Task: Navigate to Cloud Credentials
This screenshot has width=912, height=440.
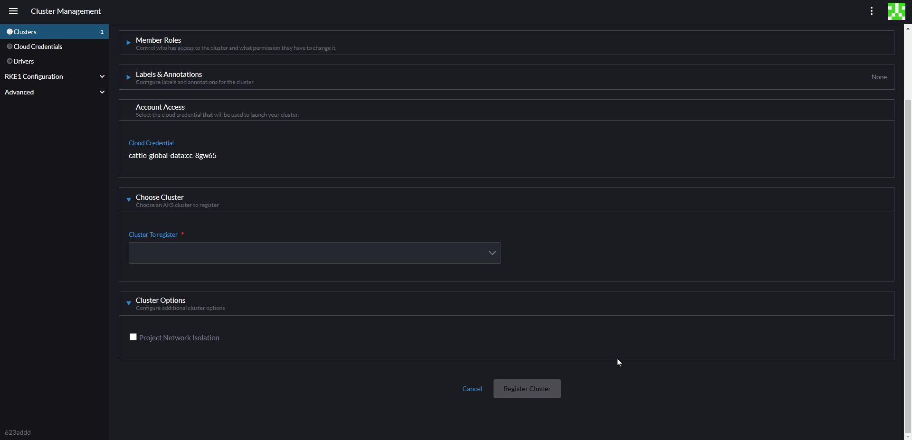Action: [x=38, y=47]
